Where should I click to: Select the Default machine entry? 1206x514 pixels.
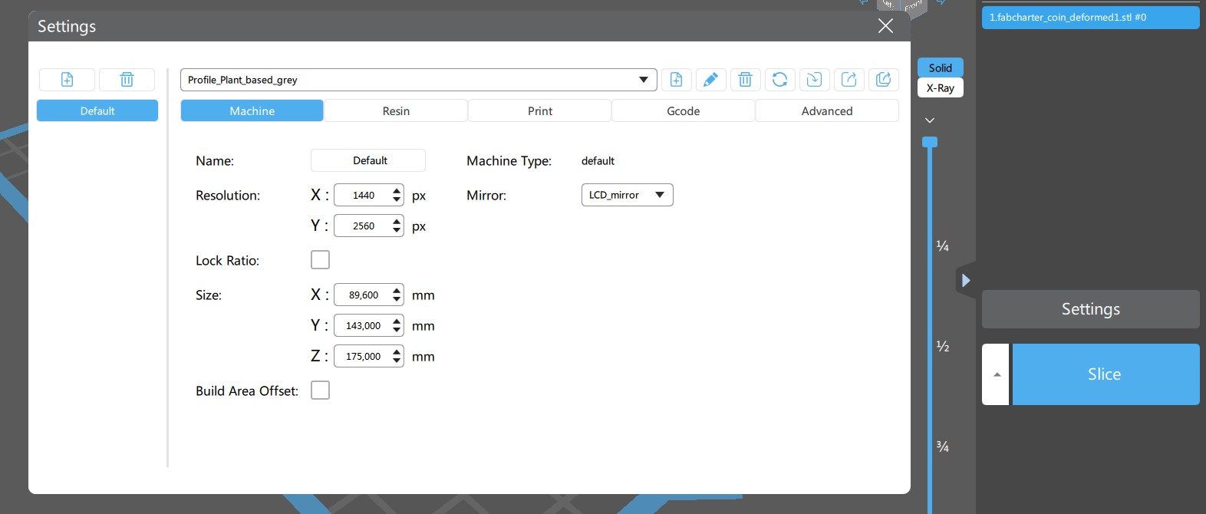[97, 110]
